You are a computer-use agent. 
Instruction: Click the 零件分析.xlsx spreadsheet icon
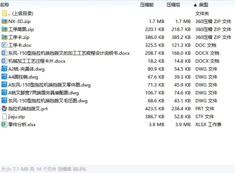point(4,125)
